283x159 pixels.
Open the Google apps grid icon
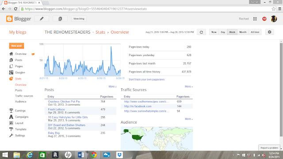(x=255, y=19)
